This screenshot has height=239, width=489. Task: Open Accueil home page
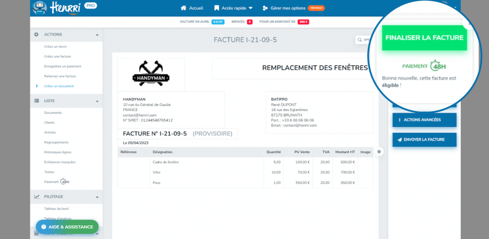point(192,8)
